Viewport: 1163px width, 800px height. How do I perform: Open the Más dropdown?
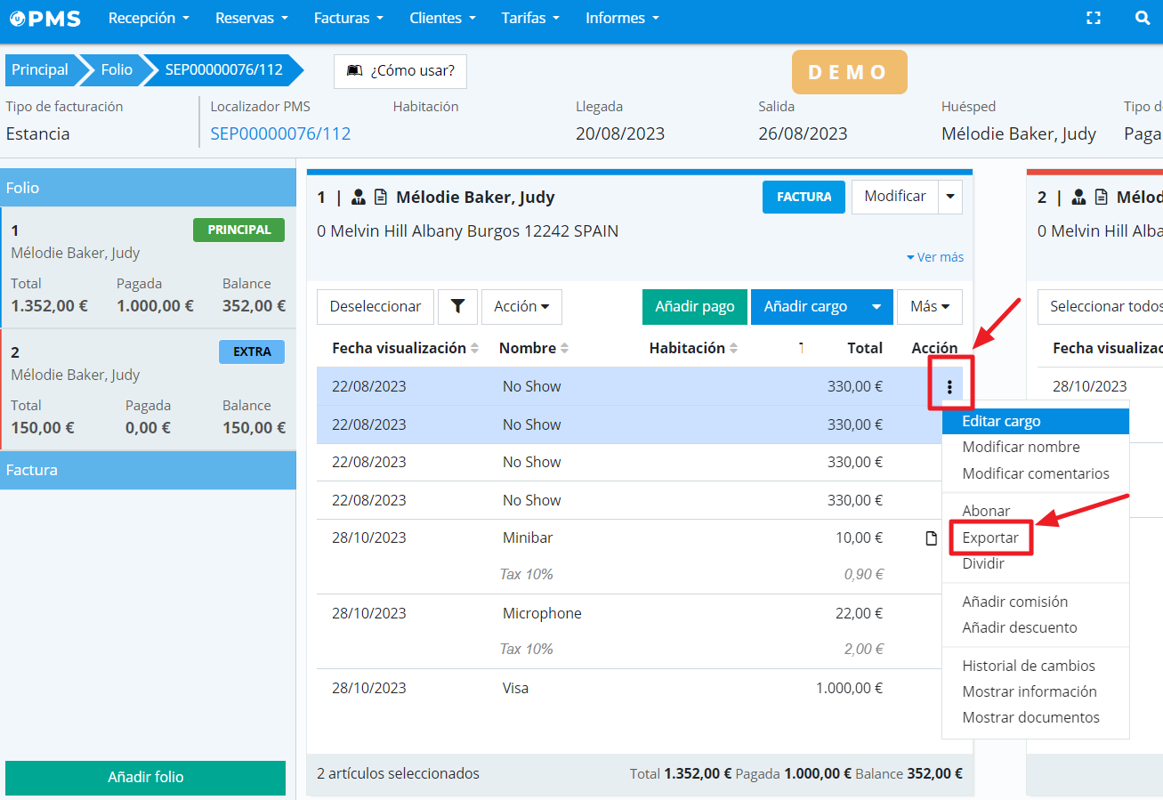coord(930,306)
